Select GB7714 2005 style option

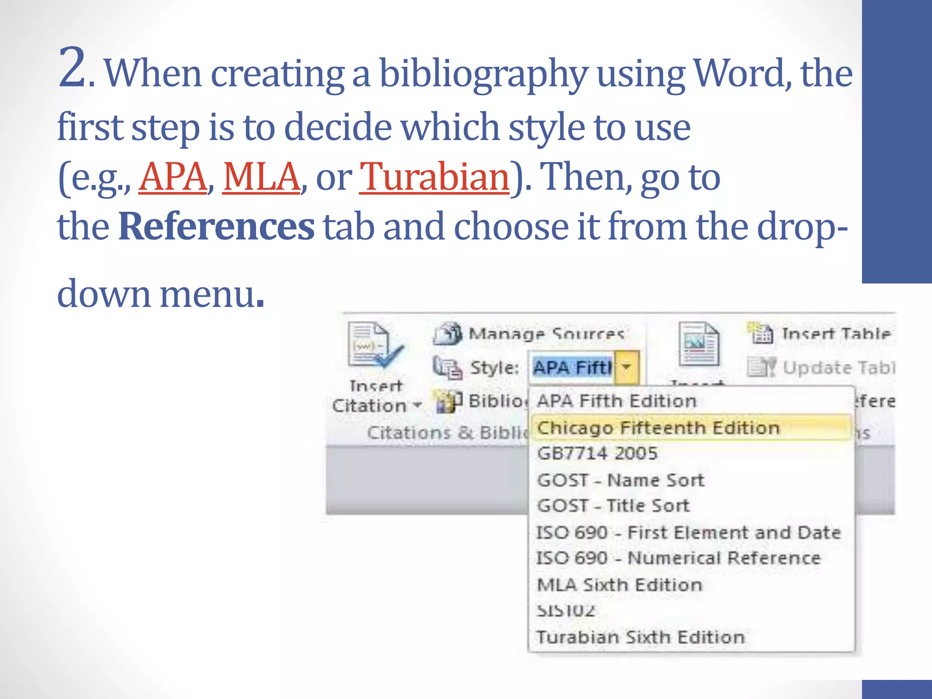click(597, 454)
